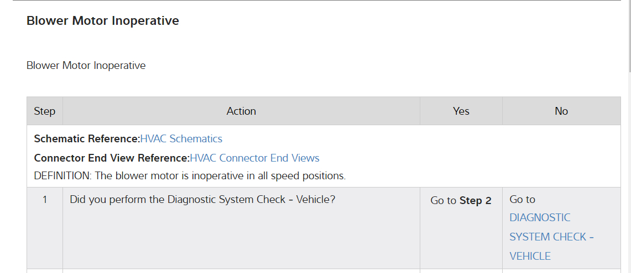Click the bold Blower Motor Inoperative heading
Image resolution: width=631 pixels, height=273 pixels.
103,21
